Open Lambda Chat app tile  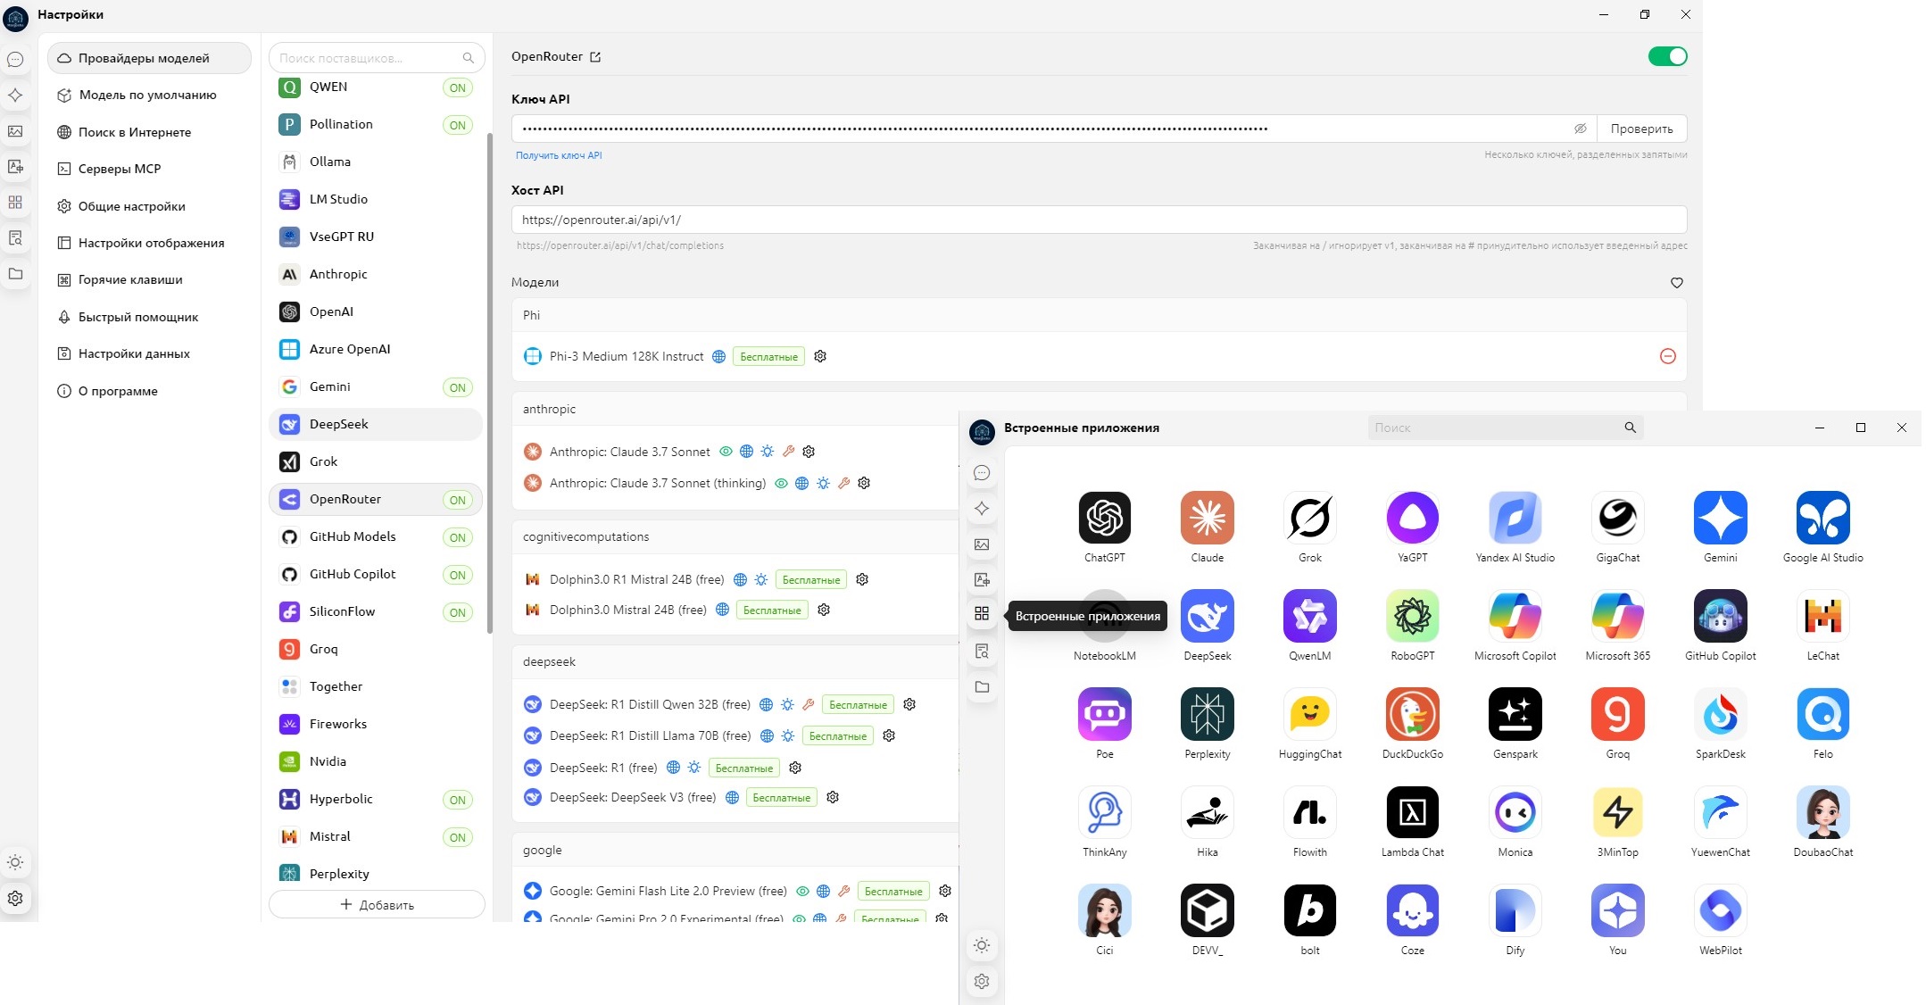pos(1412,812)
